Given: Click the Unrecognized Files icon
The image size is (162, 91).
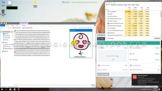Looking at the screenshot, I should (x=131, y=70).
